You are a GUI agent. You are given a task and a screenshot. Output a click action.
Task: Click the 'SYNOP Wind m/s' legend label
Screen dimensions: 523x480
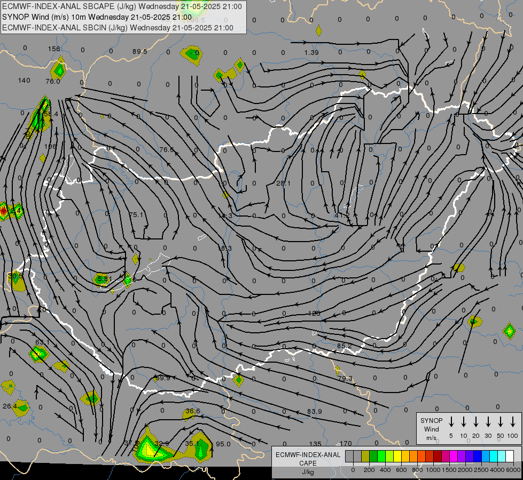click(431, 429)
